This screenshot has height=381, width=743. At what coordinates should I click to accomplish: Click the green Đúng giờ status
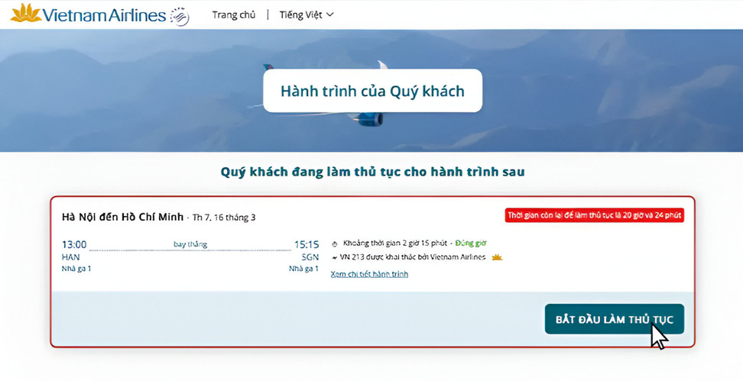click(471, 244)
